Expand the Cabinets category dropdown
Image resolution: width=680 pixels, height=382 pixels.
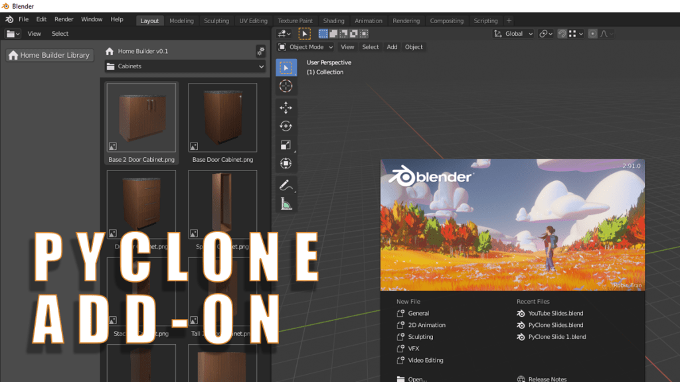185,66
